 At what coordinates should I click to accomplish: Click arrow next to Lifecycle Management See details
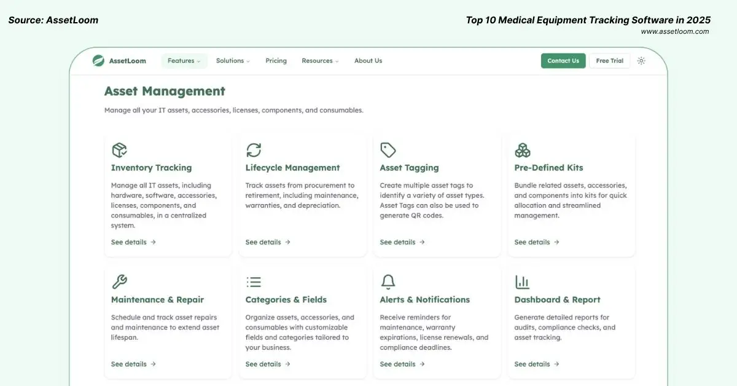click(x=287, y=242)
